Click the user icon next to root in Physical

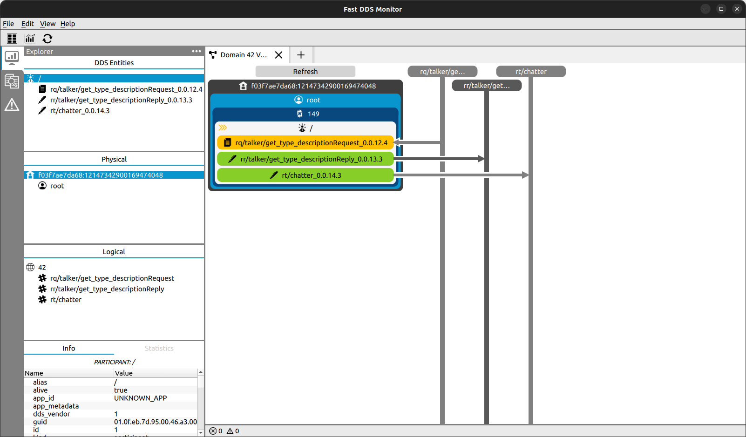[42, 186]
